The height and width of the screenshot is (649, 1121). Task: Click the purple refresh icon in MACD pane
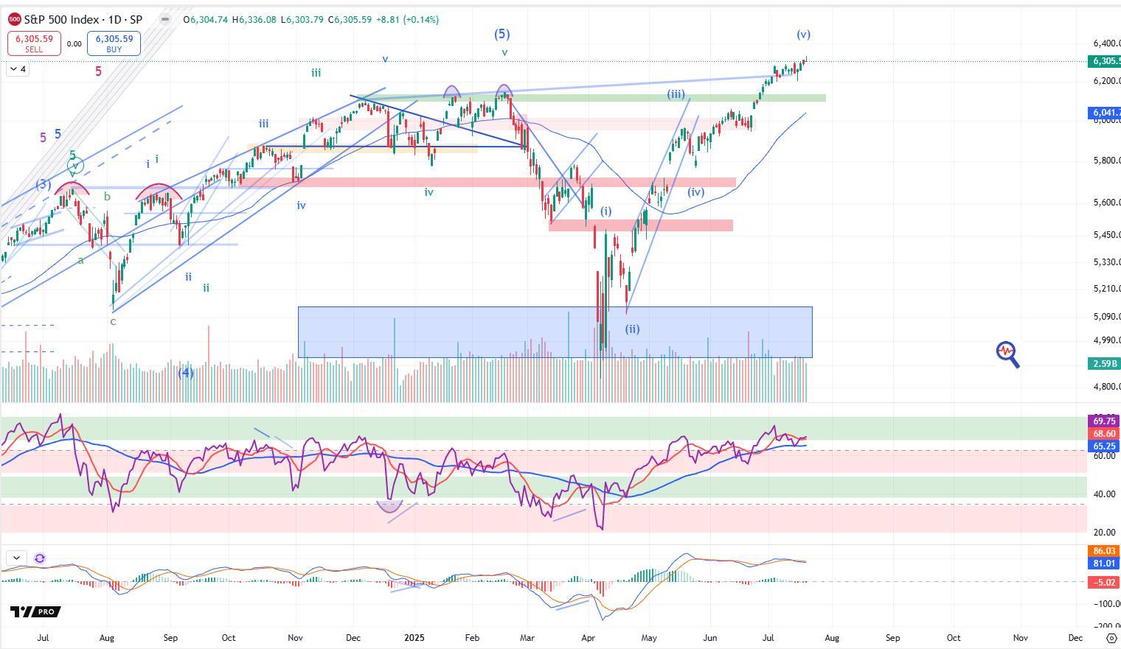click(x=40, y=558)
